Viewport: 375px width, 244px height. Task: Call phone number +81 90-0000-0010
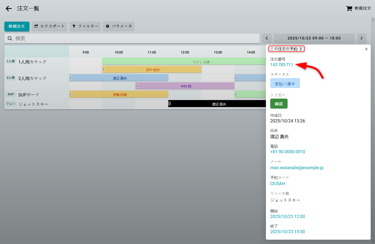pyautogui.click(x=288, y=152)
